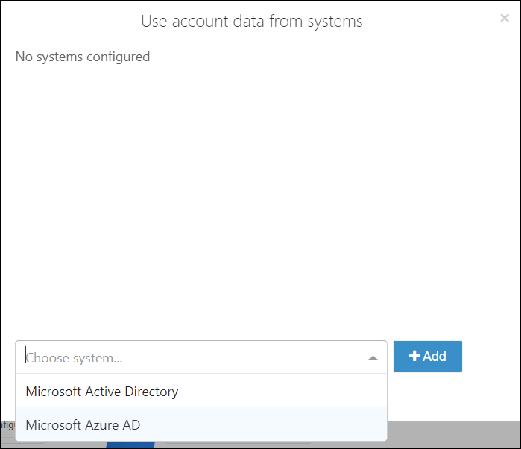The image size is (521, 449).
Task: Select Microsoft Active Directory option
Action: (x=201, y=391)
